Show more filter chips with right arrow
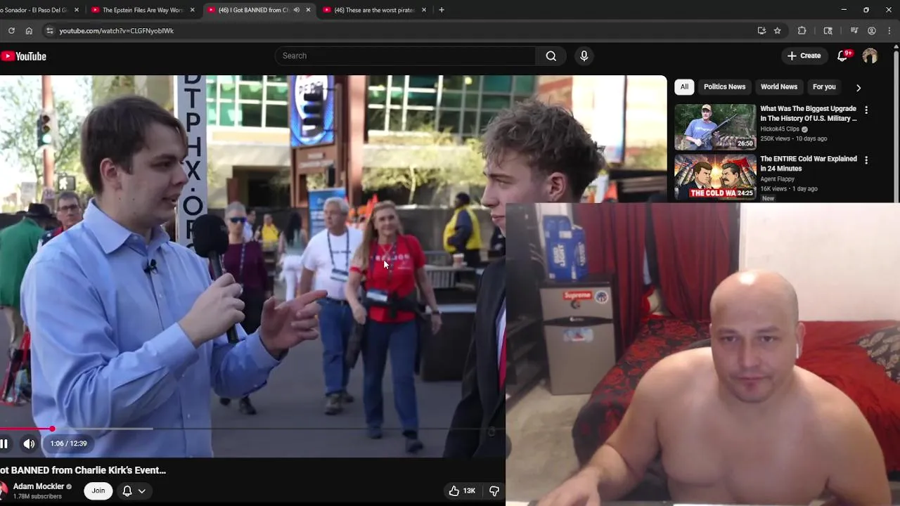900x506 pixels. tap(858, 88)
